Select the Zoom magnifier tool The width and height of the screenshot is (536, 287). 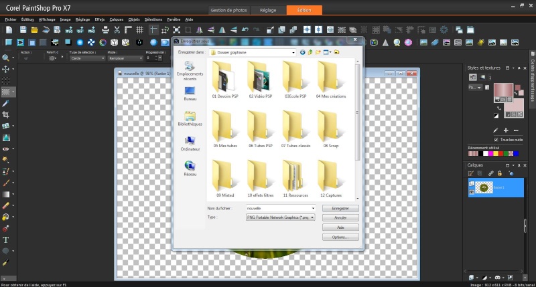(5, 58)
